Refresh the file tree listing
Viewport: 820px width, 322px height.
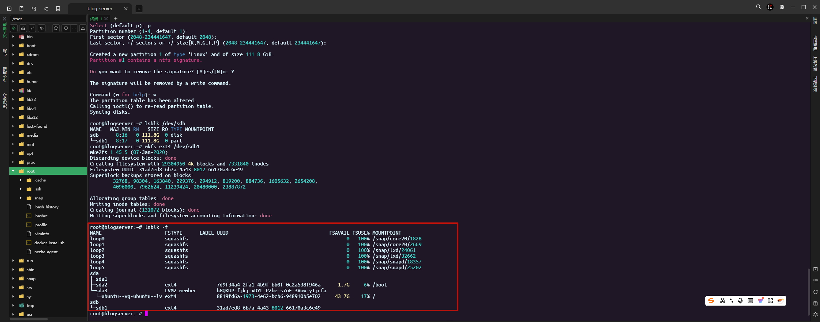point(56,28)
